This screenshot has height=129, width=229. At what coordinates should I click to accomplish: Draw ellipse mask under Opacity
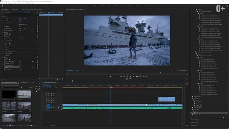(x=5, y=34)
